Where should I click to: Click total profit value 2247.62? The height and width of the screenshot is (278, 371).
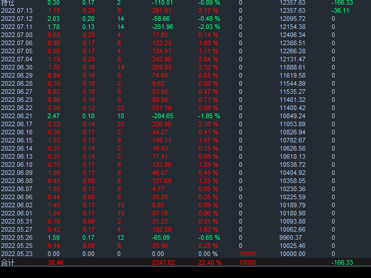click(163, 262)
